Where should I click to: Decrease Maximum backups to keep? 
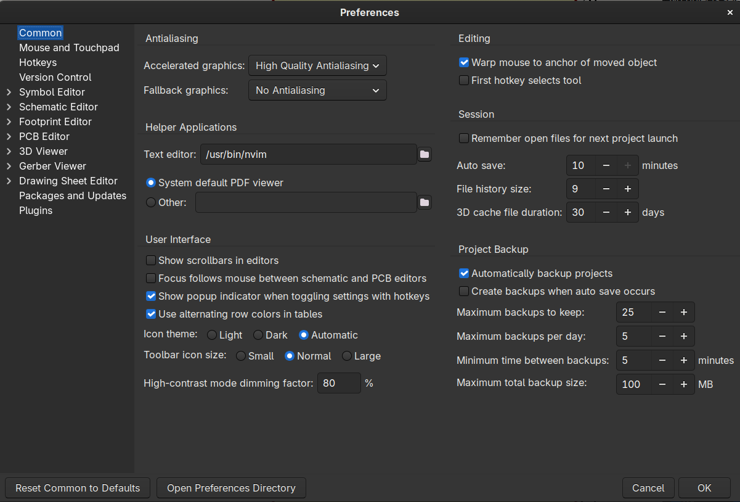[662, 312]
